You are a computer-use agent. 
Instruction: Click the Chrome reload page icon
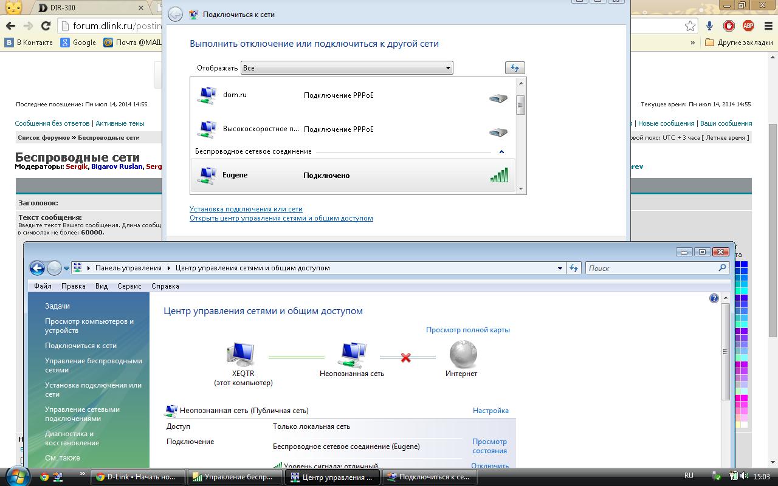click(46, 26)
